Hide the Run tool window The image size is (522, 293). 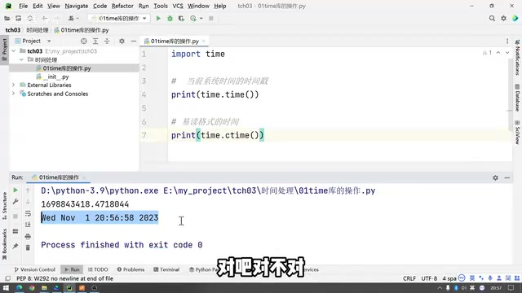[x=507, y=177]
